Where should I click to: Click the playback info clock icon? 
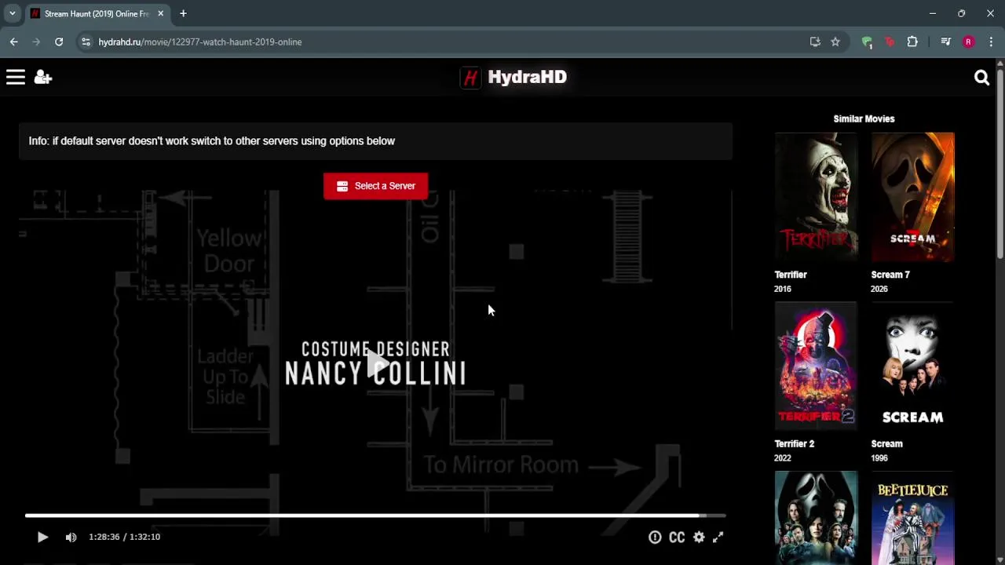(x=655, y=537)
